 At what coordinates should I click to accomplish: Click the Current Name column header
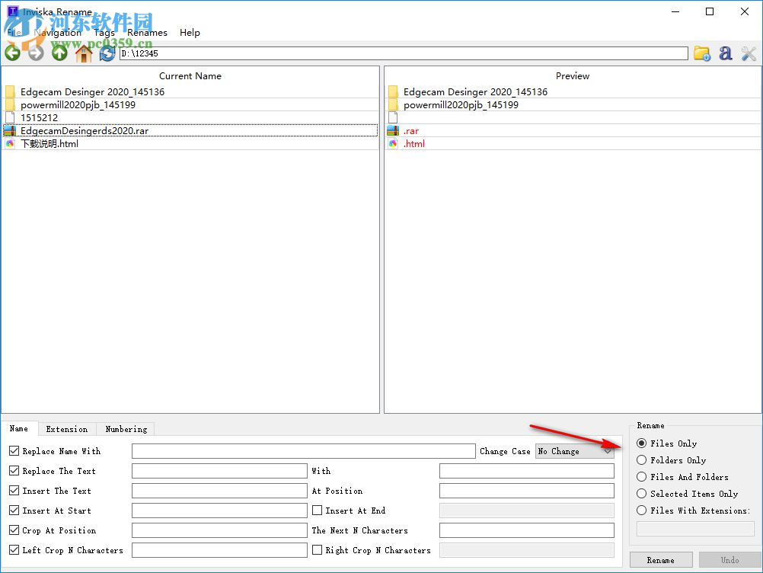click(x=190, y=76)
